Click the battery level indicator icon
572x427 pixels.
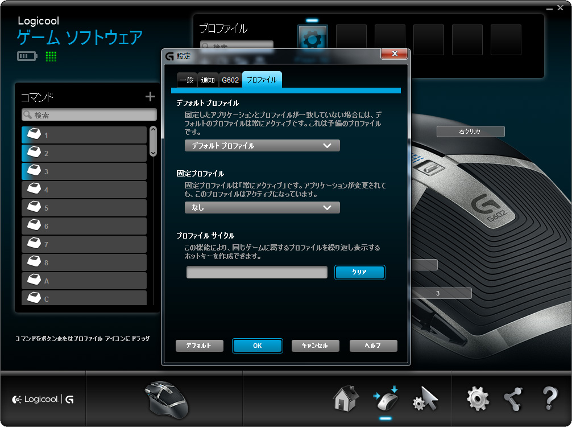click(x=27, y=56)
